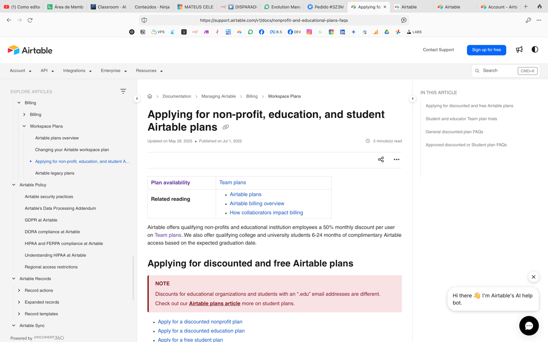Click the Sign up for free button
548x342 pixels.
point(486,50)
